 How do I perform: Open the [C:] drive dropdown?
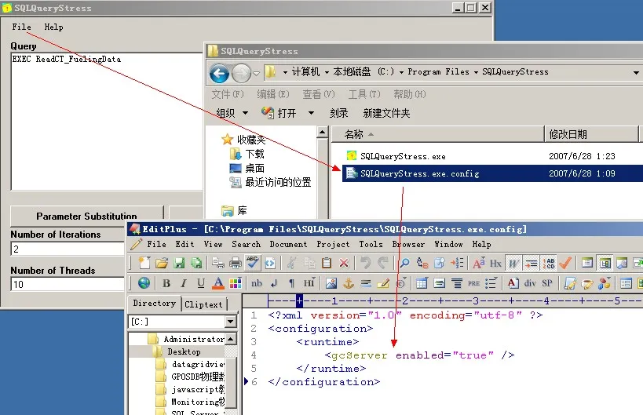231,322
